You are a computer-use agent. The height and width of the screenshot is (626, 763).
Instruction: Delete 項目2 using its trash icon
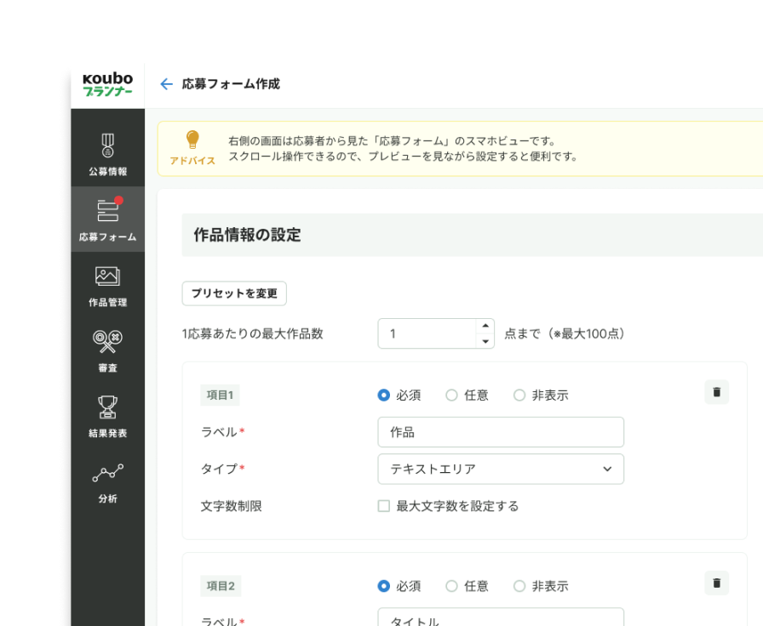[716, 583]
